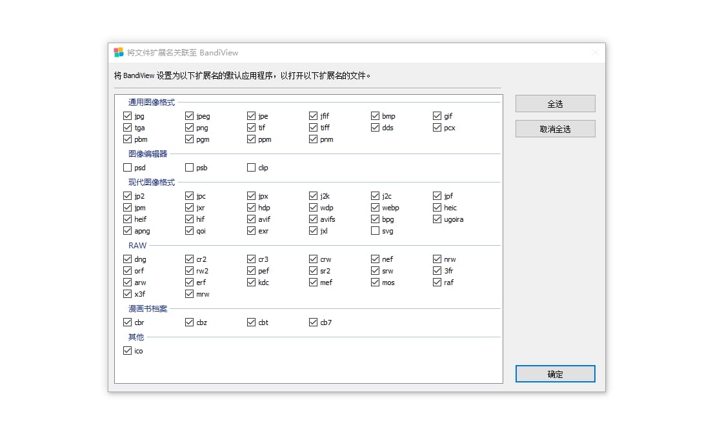702x436 pixels.
Task: Uncheck the nef checkbox
Action: pyautogui.click(x=375, y=259)
